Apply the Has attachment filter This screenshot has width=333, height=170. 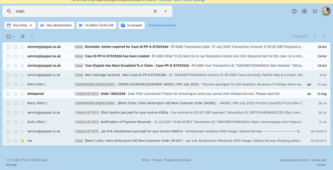coord(56,25)
